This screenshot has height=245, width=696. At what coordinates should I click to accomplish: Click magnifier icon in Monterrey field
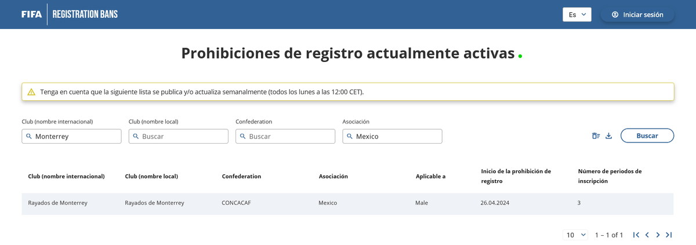click(x=29, y=136)
